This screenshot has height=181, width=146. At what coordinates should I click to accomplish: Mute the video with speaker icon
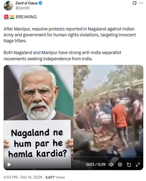[111, 165]
